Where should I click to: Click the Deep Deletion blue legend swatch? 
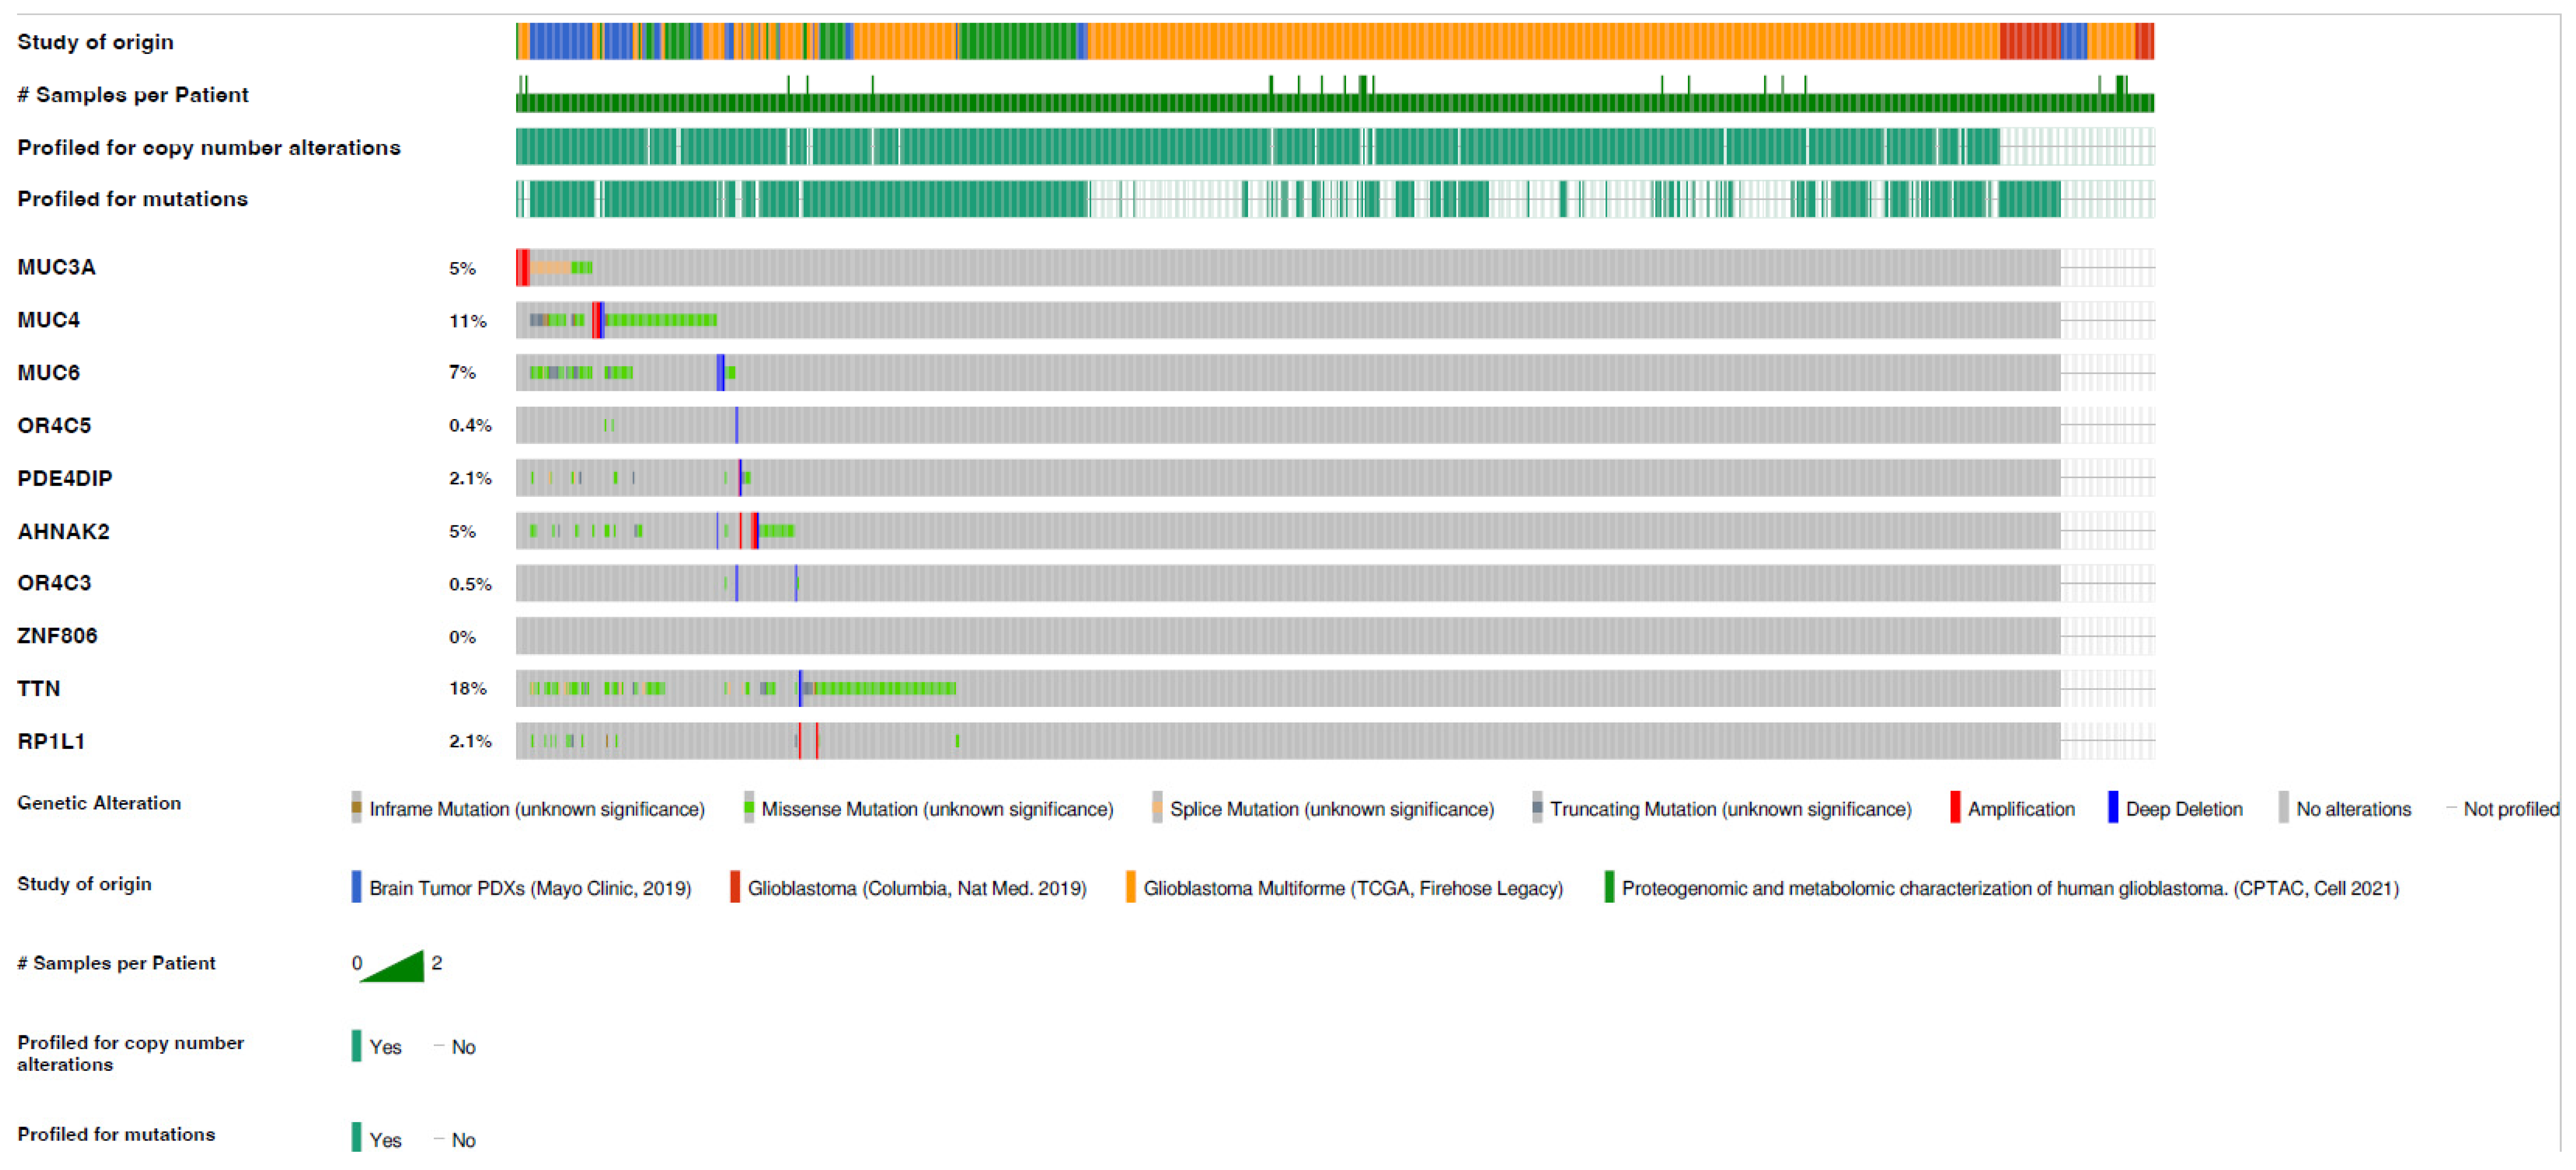coord(2112,807)
